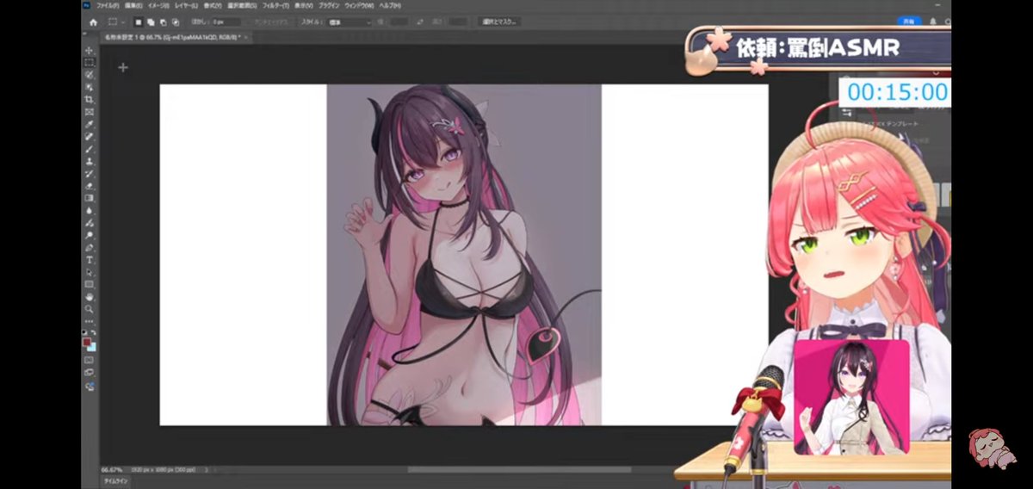This screenshot has height=489, width=1033.
Task: Click the Select and Mask button
Action: 498,22
